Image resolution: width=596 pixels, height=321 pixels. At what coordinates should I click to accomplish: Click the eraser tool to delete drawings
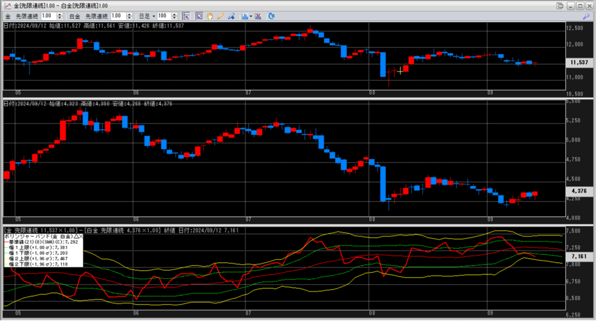coord(230,16)
